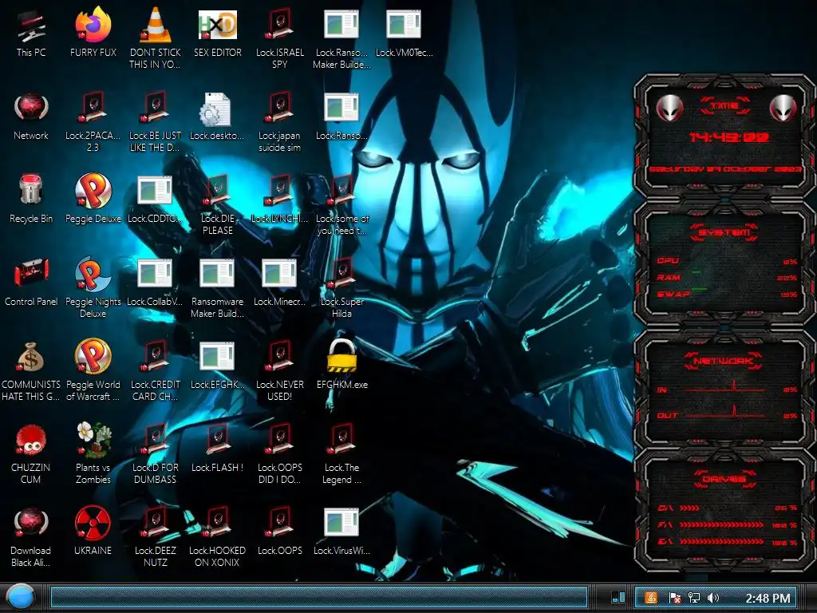Open the Peggle Deluxe shortcut
817x613 pixels.
93,191
